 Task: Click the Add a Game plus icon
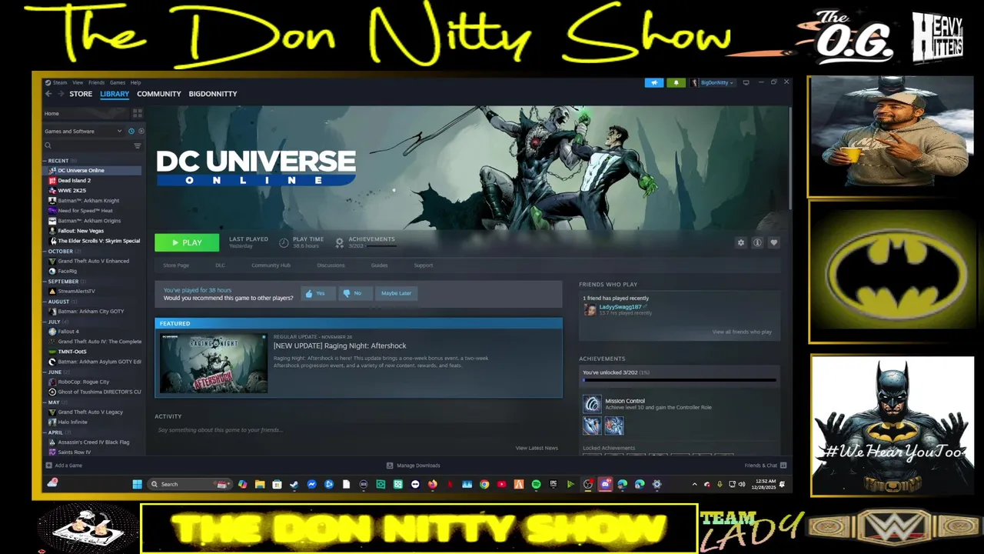pyautogui.click(x=49, y=466)
